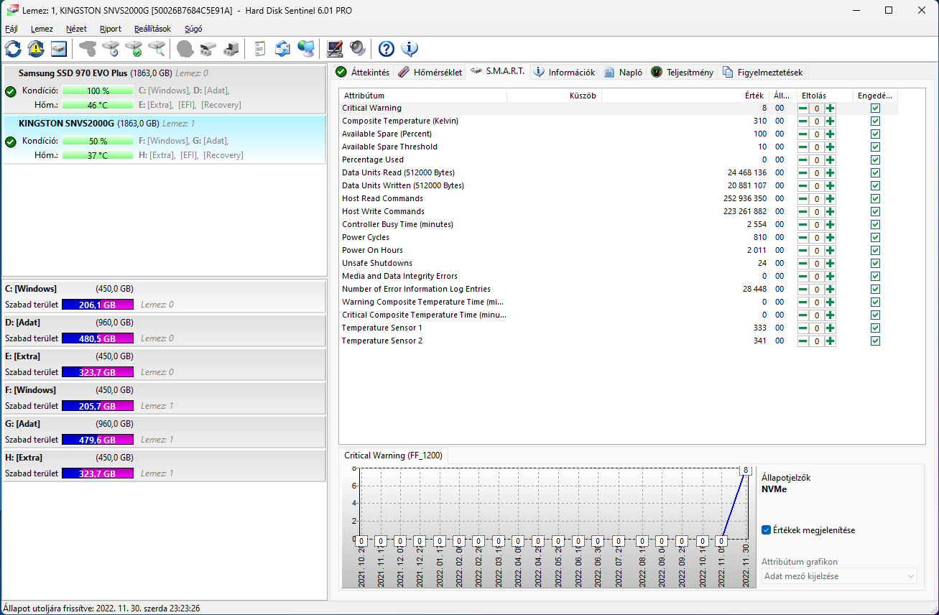This screenshot has width=939, height=615.
Task: Toggle the Percentage Used enabled checkbox
Action: (875, 159)
